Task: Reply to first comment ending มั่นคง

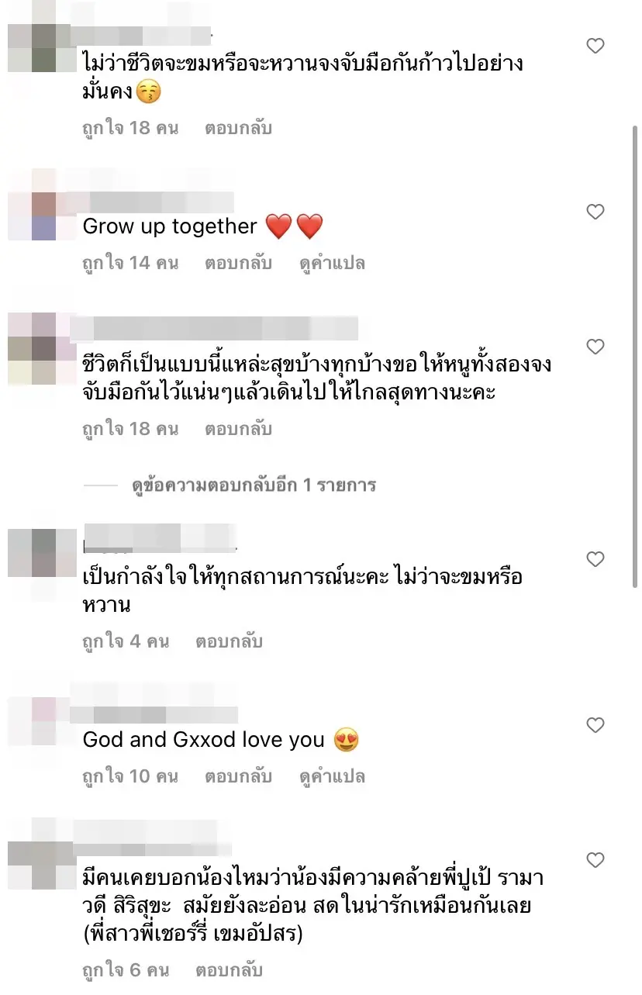Action: pos(238,128)
